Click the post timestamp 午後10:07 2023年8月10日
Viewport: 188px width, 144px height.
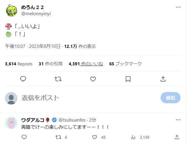33,47
